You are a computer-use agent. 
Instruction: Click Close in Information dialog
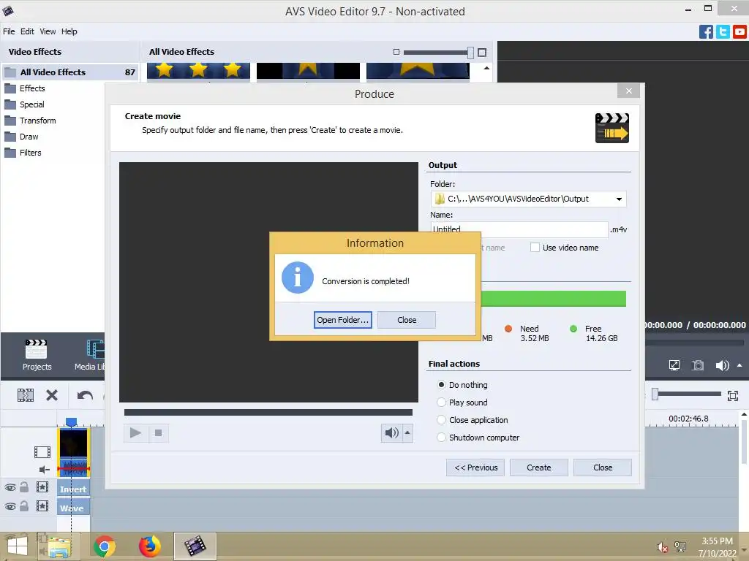click(x=407, y=320)
